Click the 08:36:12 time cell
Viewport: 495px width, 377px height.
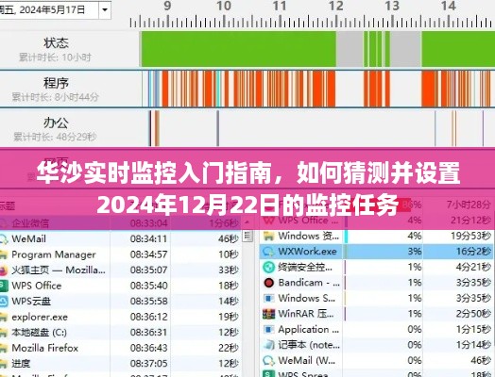coord(148,317)
